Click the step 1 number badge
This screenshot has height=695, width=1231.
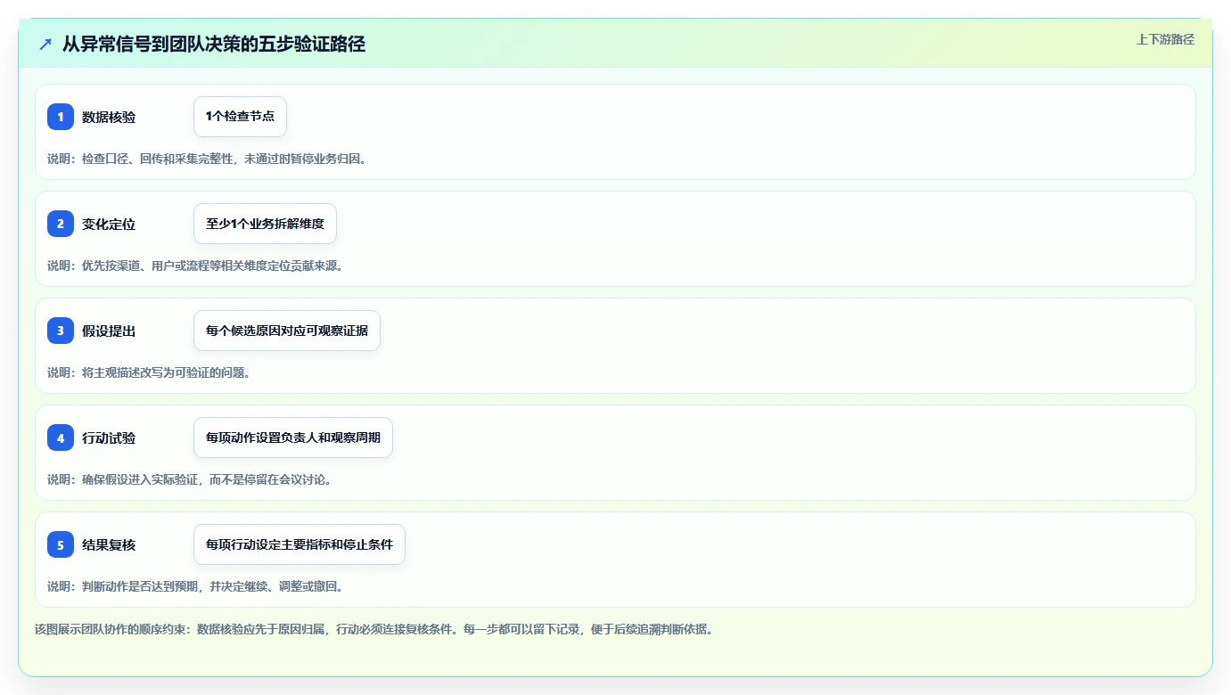(61, 117)
